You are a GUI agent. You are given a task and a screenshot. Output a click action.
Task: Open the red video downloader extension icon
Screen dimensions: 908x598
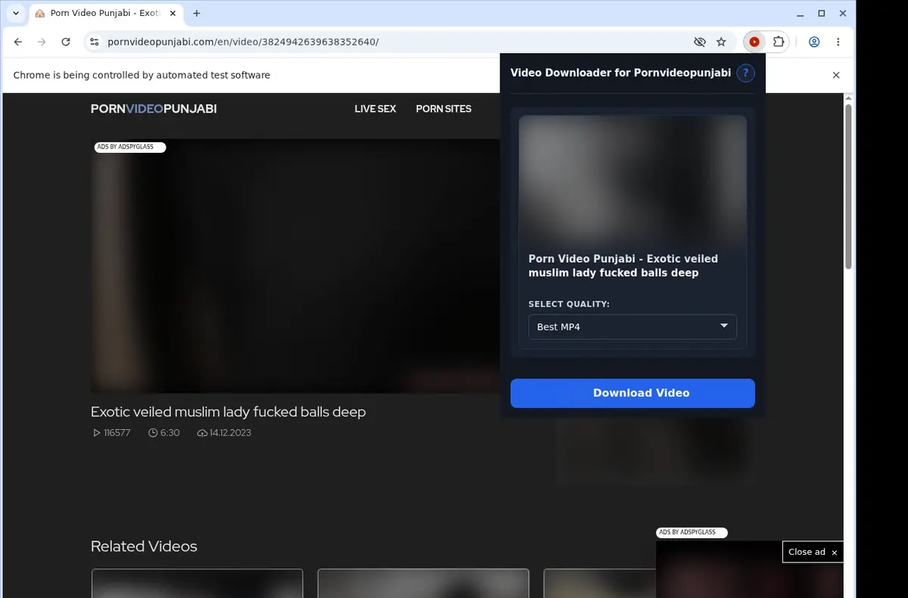point(754,42)
